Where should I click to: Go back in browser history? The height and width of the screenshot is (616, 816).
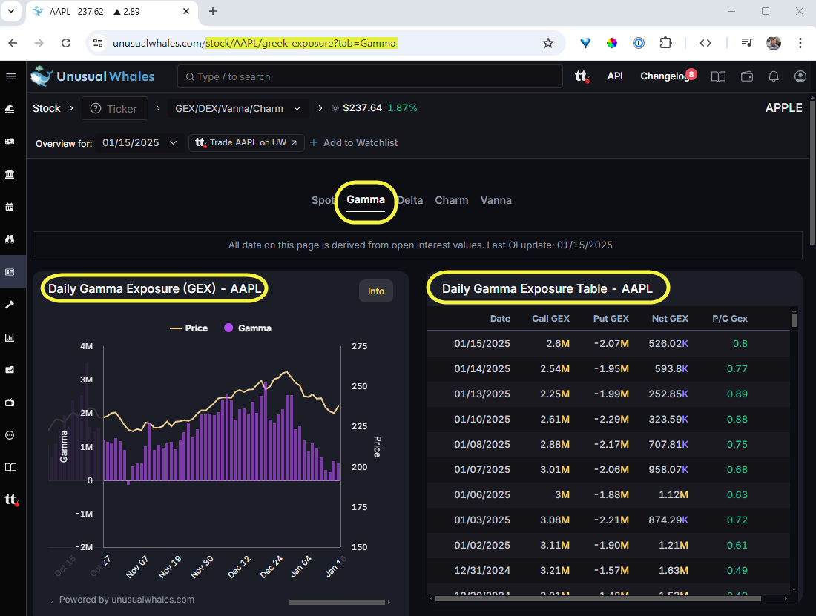click(13, 43)
